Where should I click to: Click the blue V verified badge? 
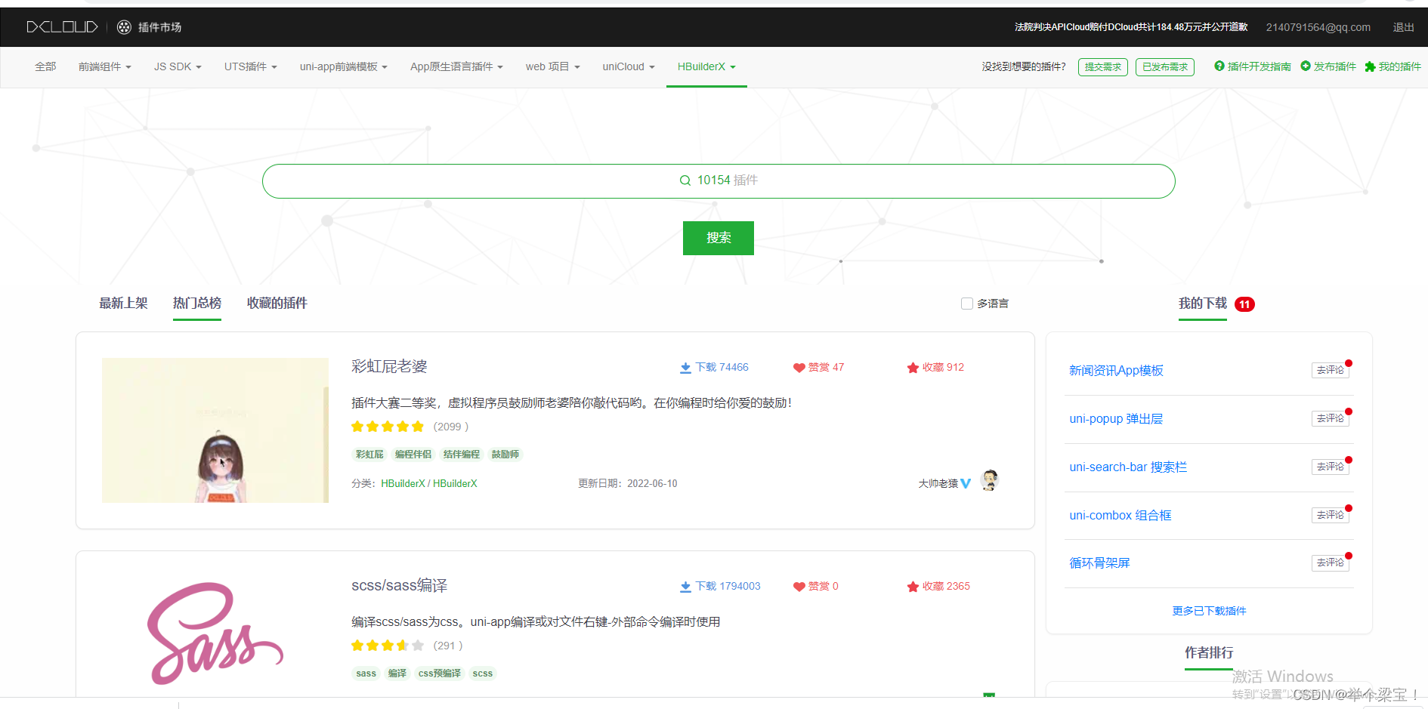[966, 483]
